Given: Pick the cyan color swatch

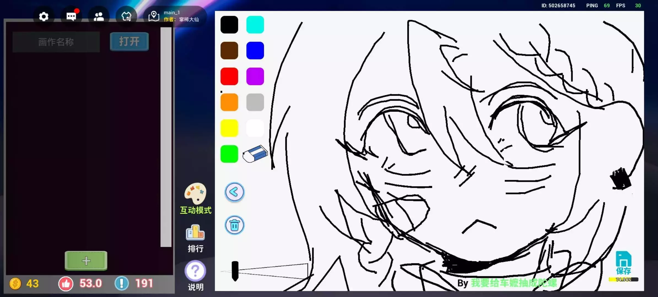Looking at the screenshot, I should [x=255, y=25].
